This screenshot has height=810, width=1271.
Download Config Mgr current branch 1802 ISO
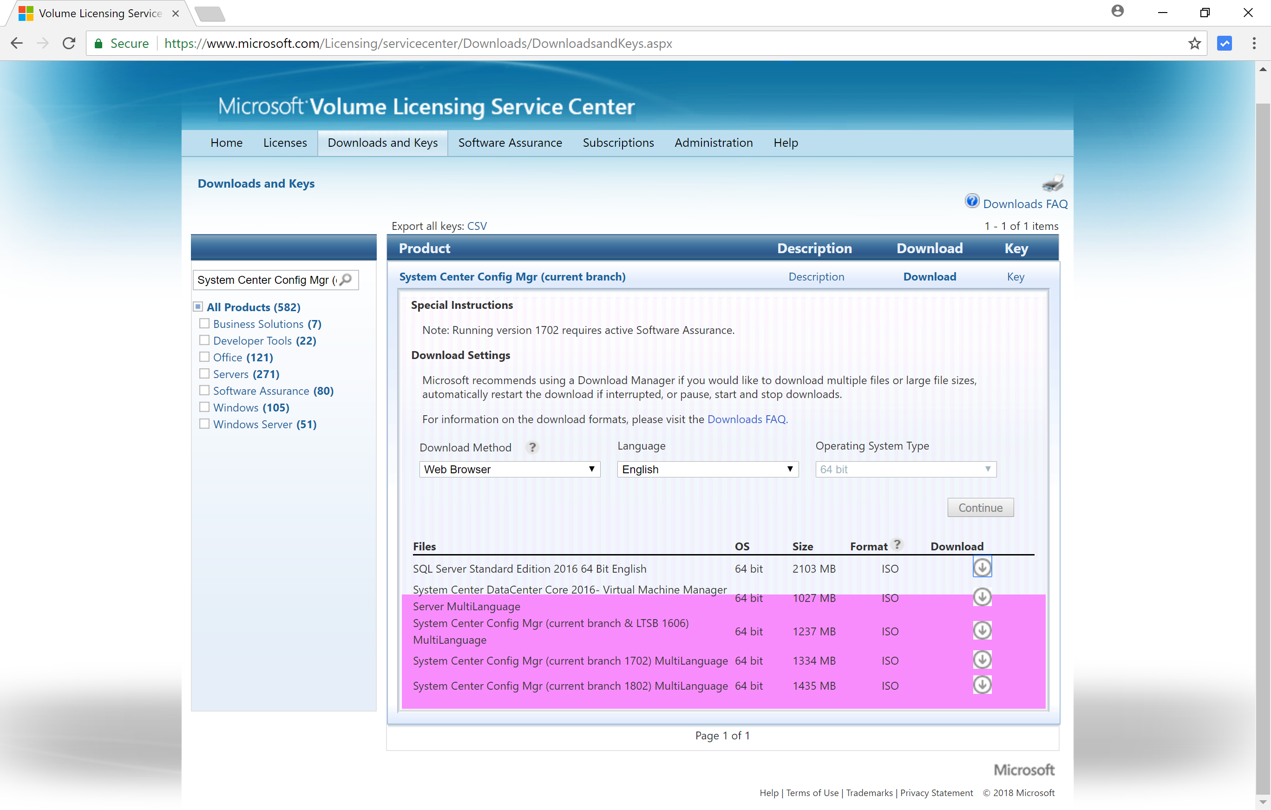pyautogui.click(x=982, y=685)
